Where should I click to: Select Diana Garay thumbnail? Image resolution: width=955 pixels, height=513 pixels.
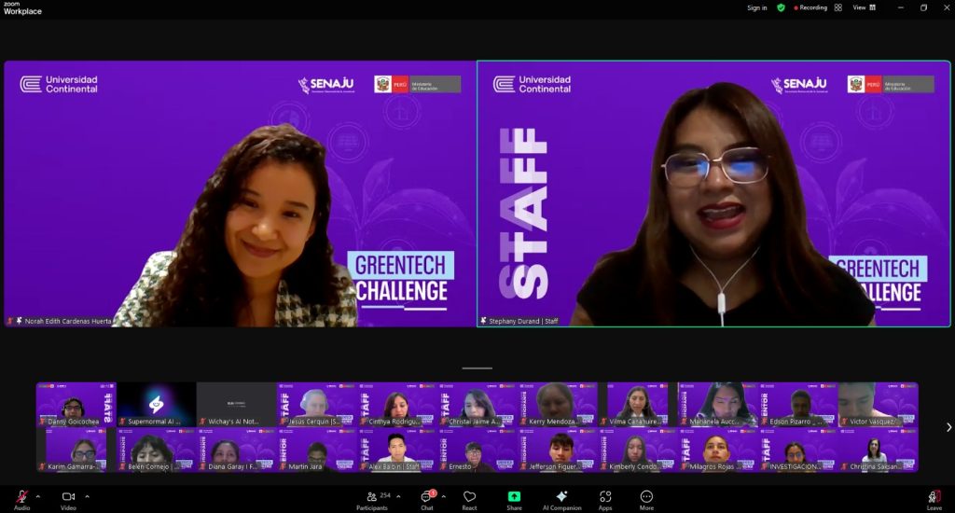coord(237,450)
